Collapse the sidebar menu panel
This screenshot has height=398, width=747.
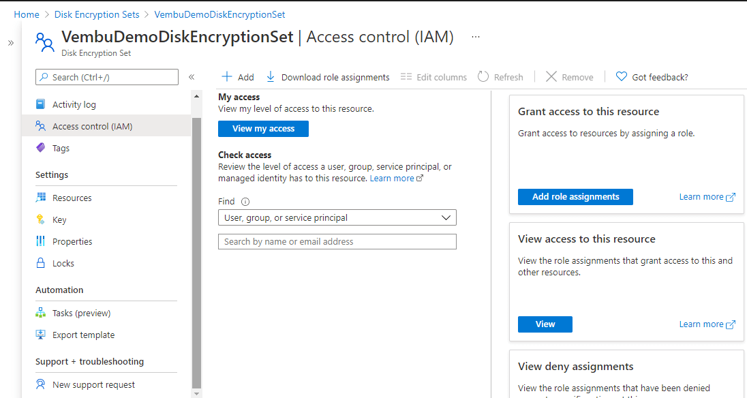click(192, 77)
